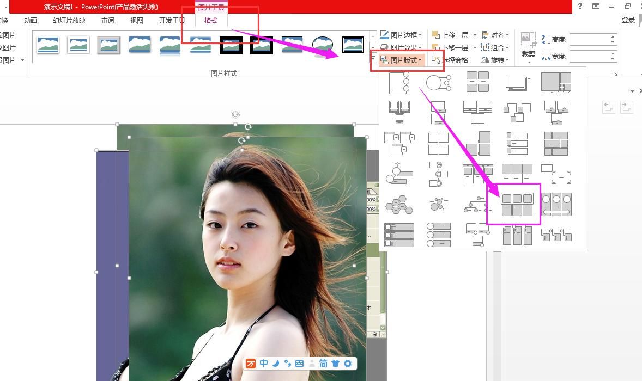Toggle half-width moon icon on the IME bar
Image resolution: width=642 pixels, height=381 pixels.
276,364
